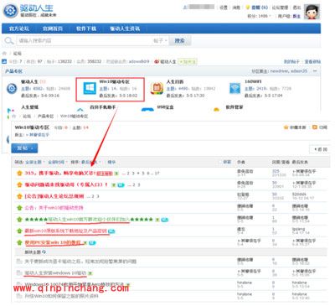Open the 人生日历 calendar icon
Viewport: 335px width, 306px height.
coord(157,88)
